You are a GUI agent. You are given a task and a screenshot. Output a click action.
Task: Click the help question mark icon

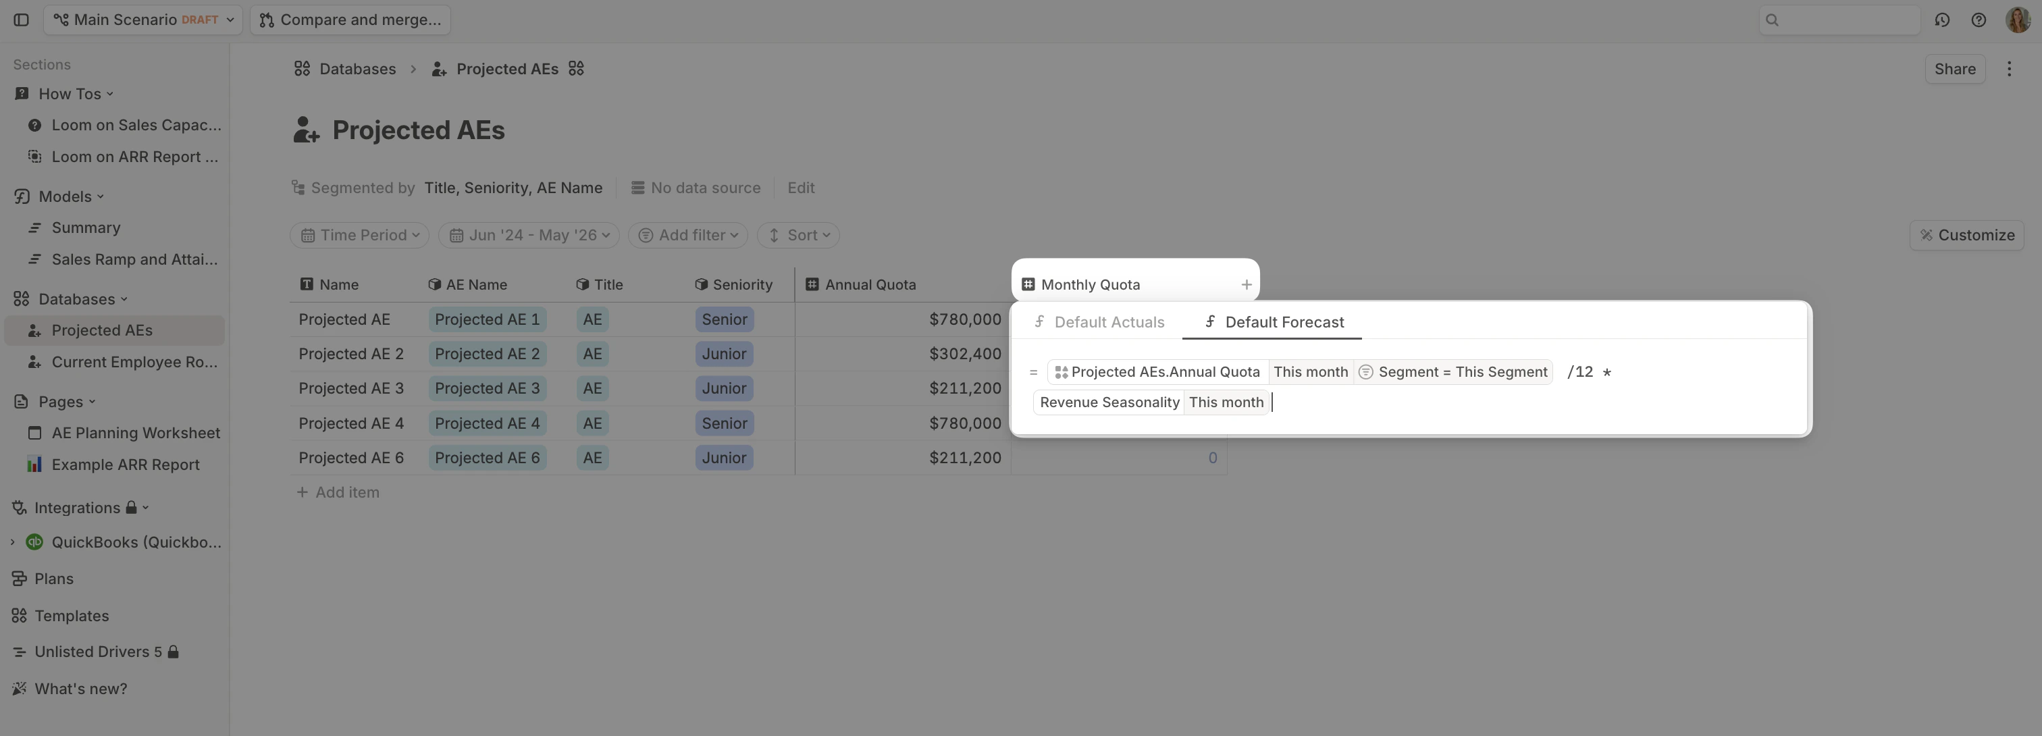[x=1979, y=20]
